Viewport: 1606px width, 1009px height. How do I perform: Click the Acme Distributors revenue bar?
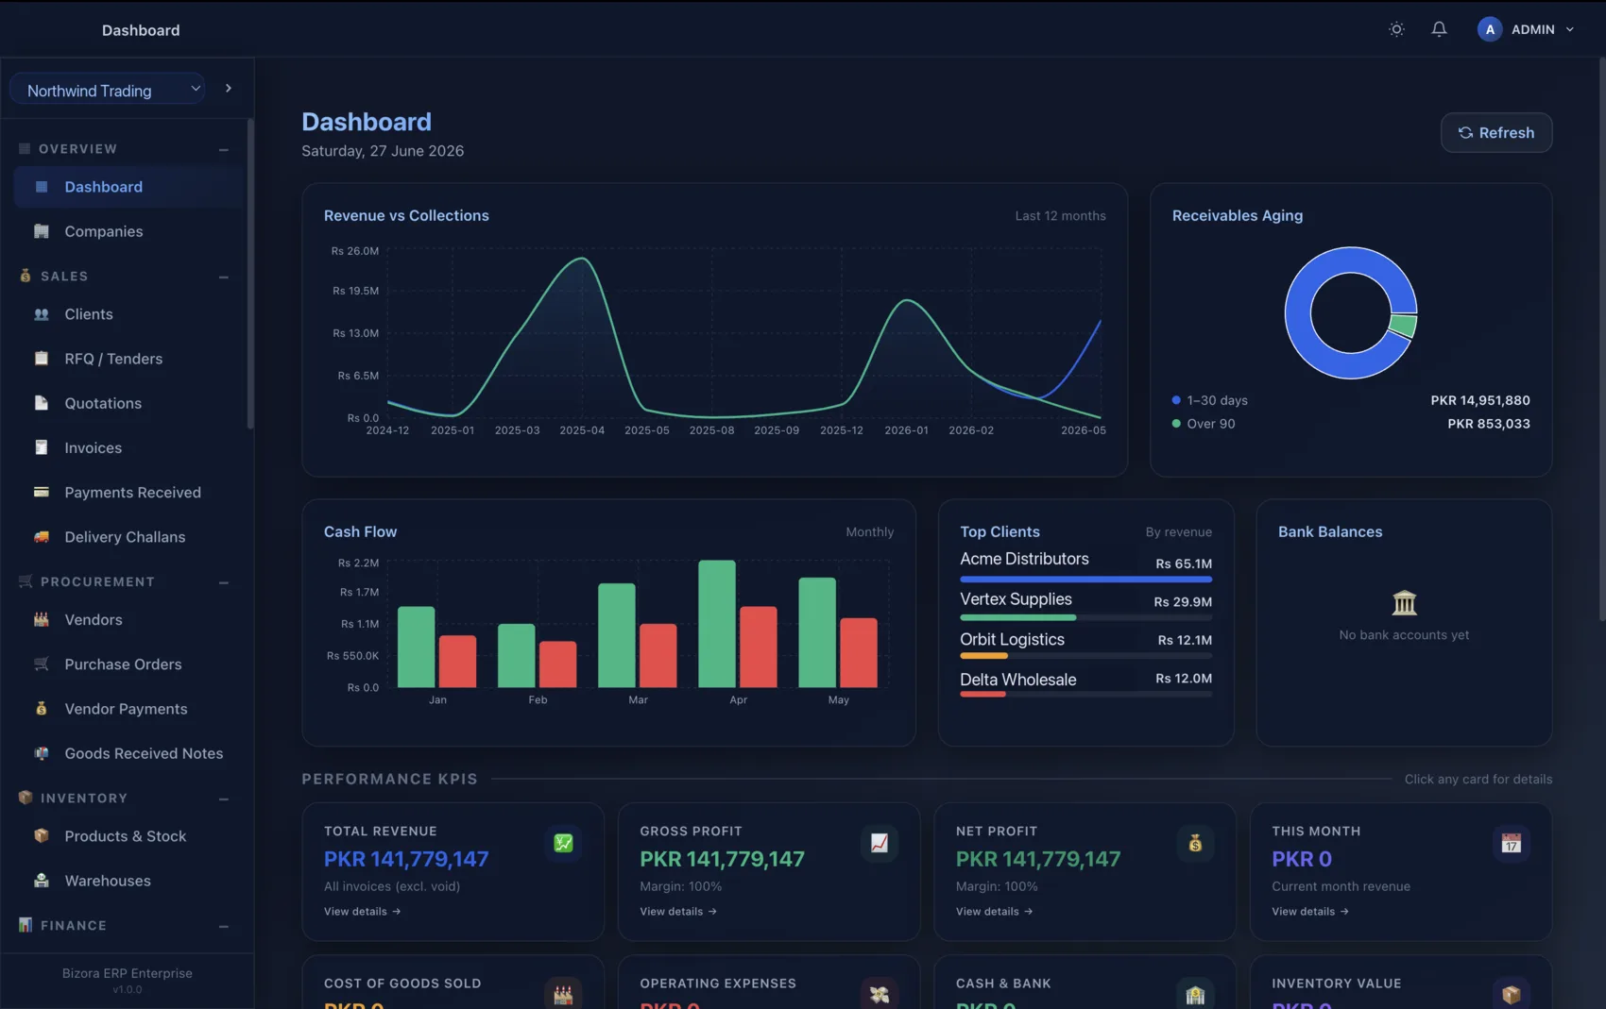[1085, 580]
